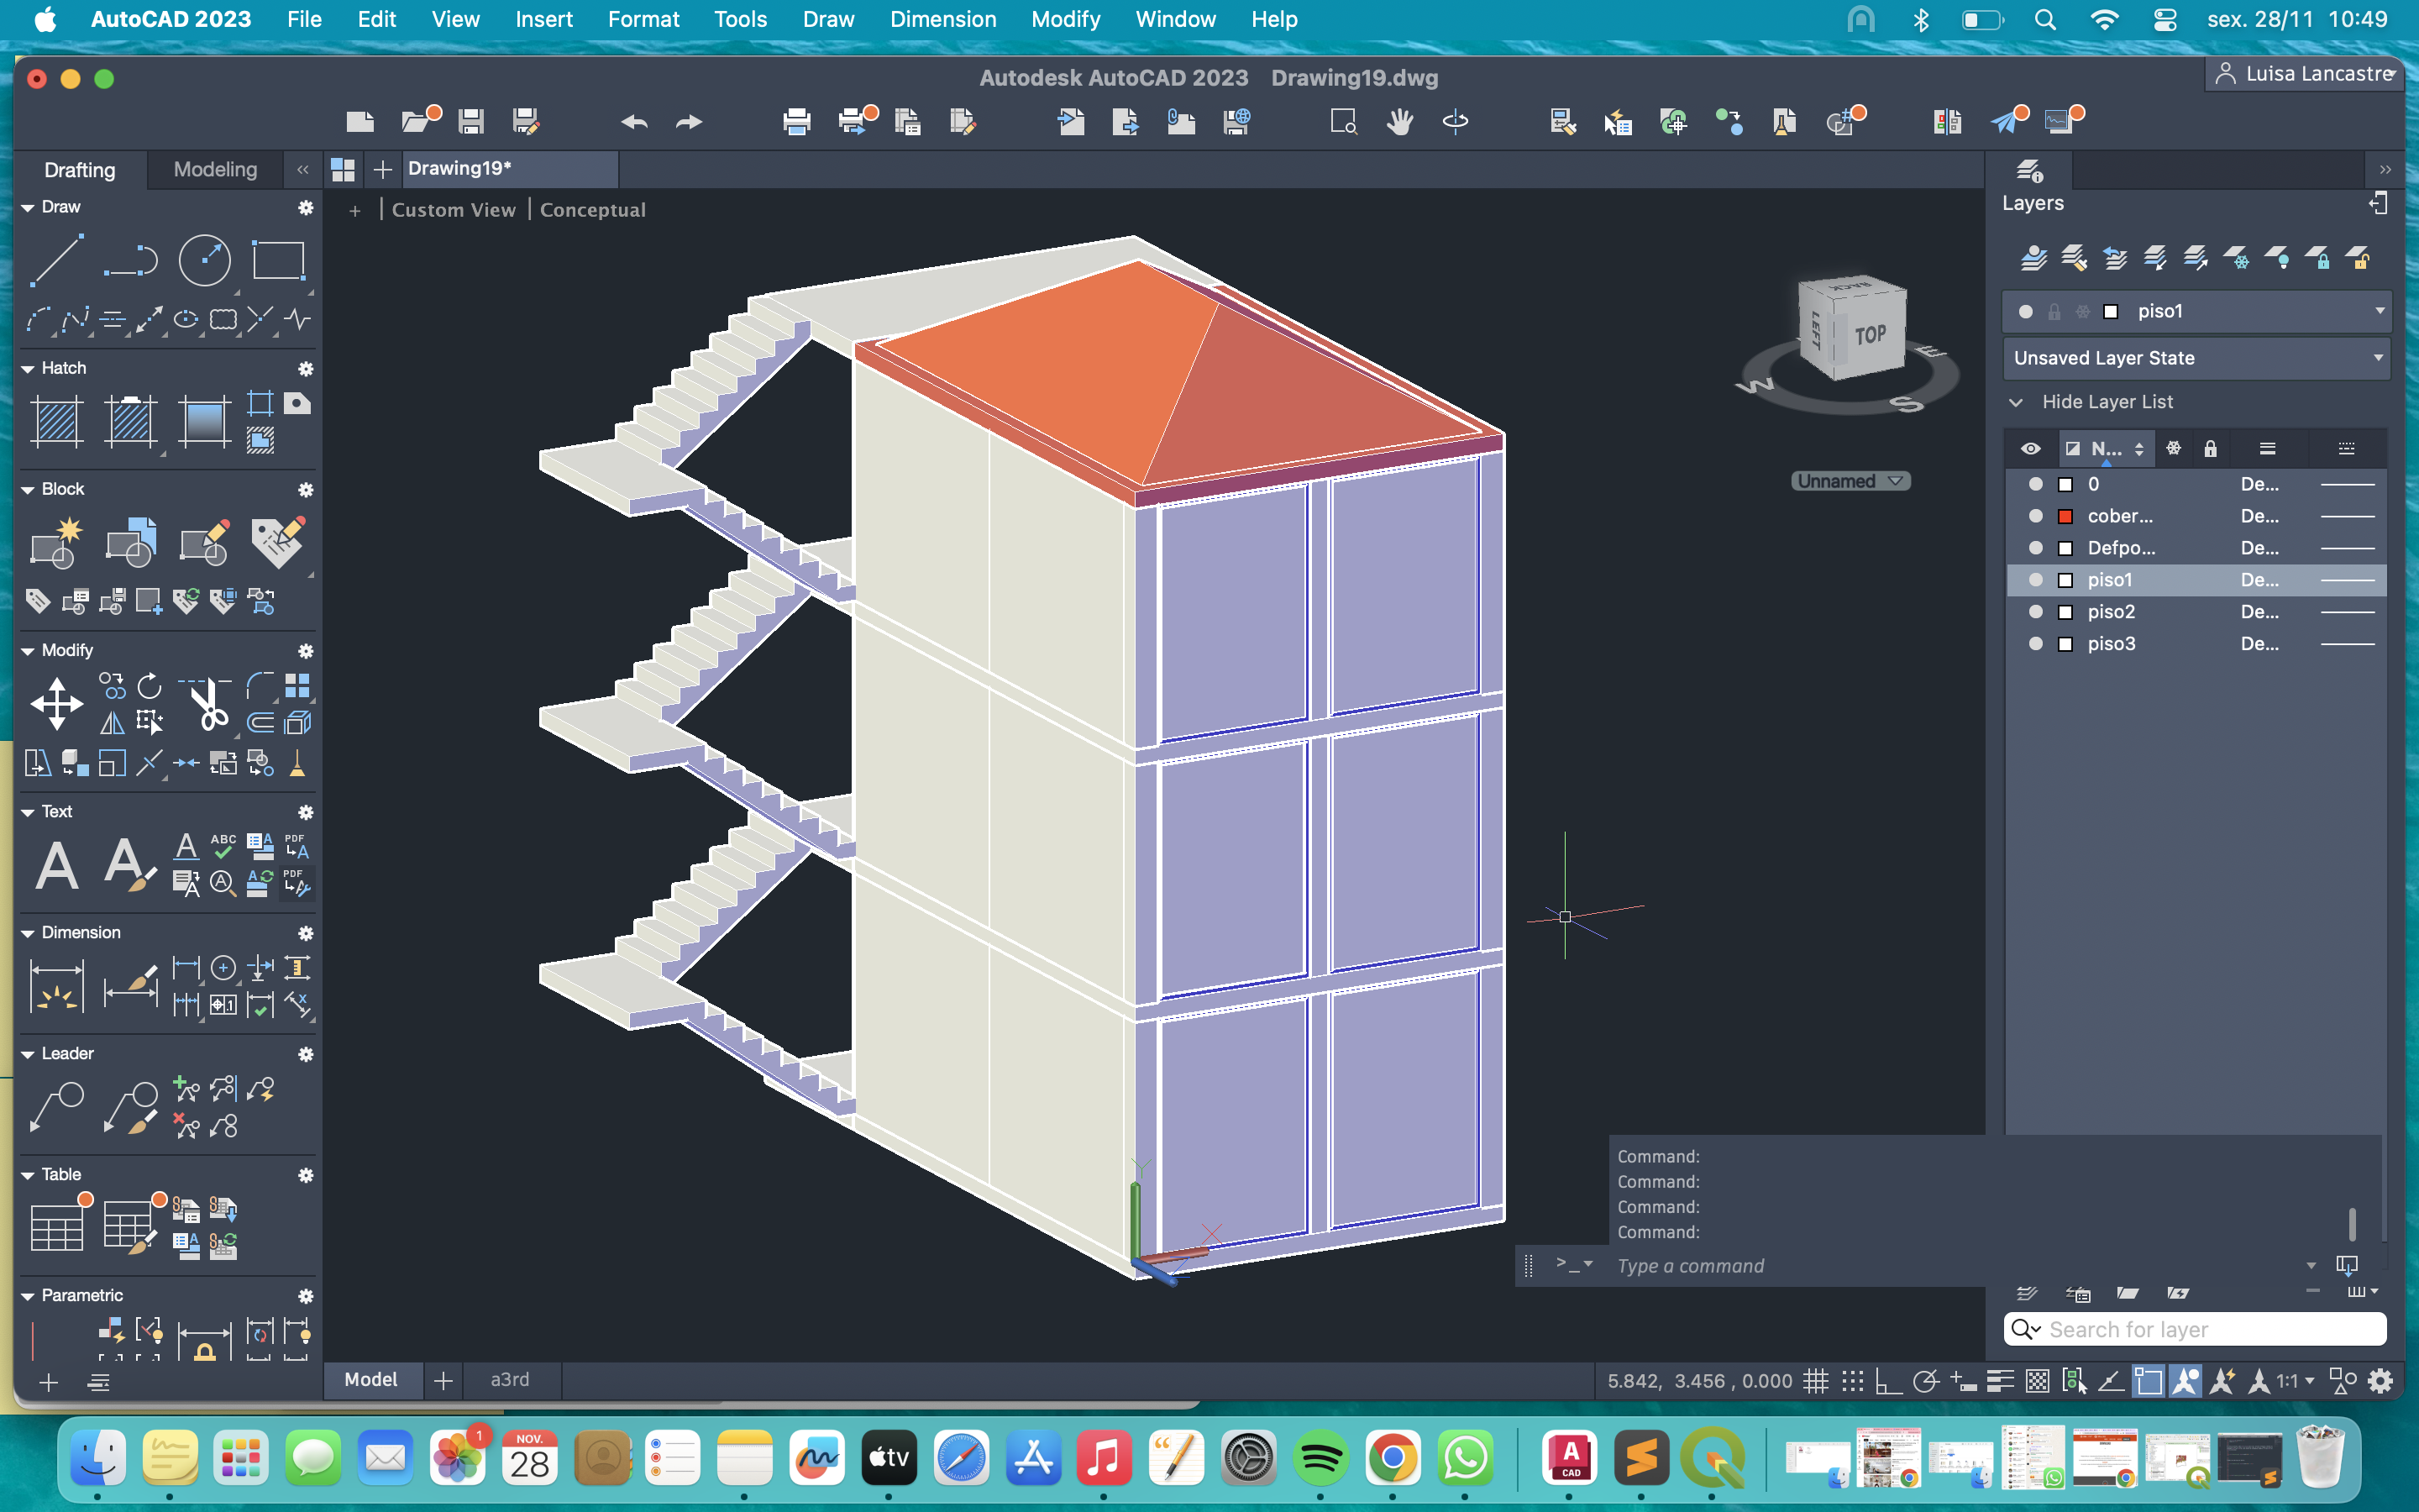The height and width of the screenshot is (1512, 2419).
Task: Select the Rectangle draw tool
Action: click(277, 261)
